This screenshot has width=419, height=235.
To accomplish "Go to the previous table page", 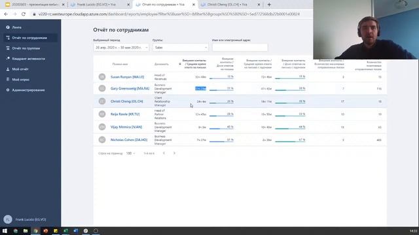I will [164, 153].
